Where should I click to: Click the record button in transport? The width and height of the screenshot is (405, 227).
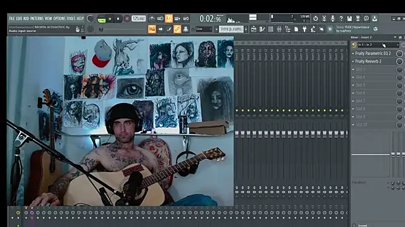pyautogui.click(x=127, y=19)
